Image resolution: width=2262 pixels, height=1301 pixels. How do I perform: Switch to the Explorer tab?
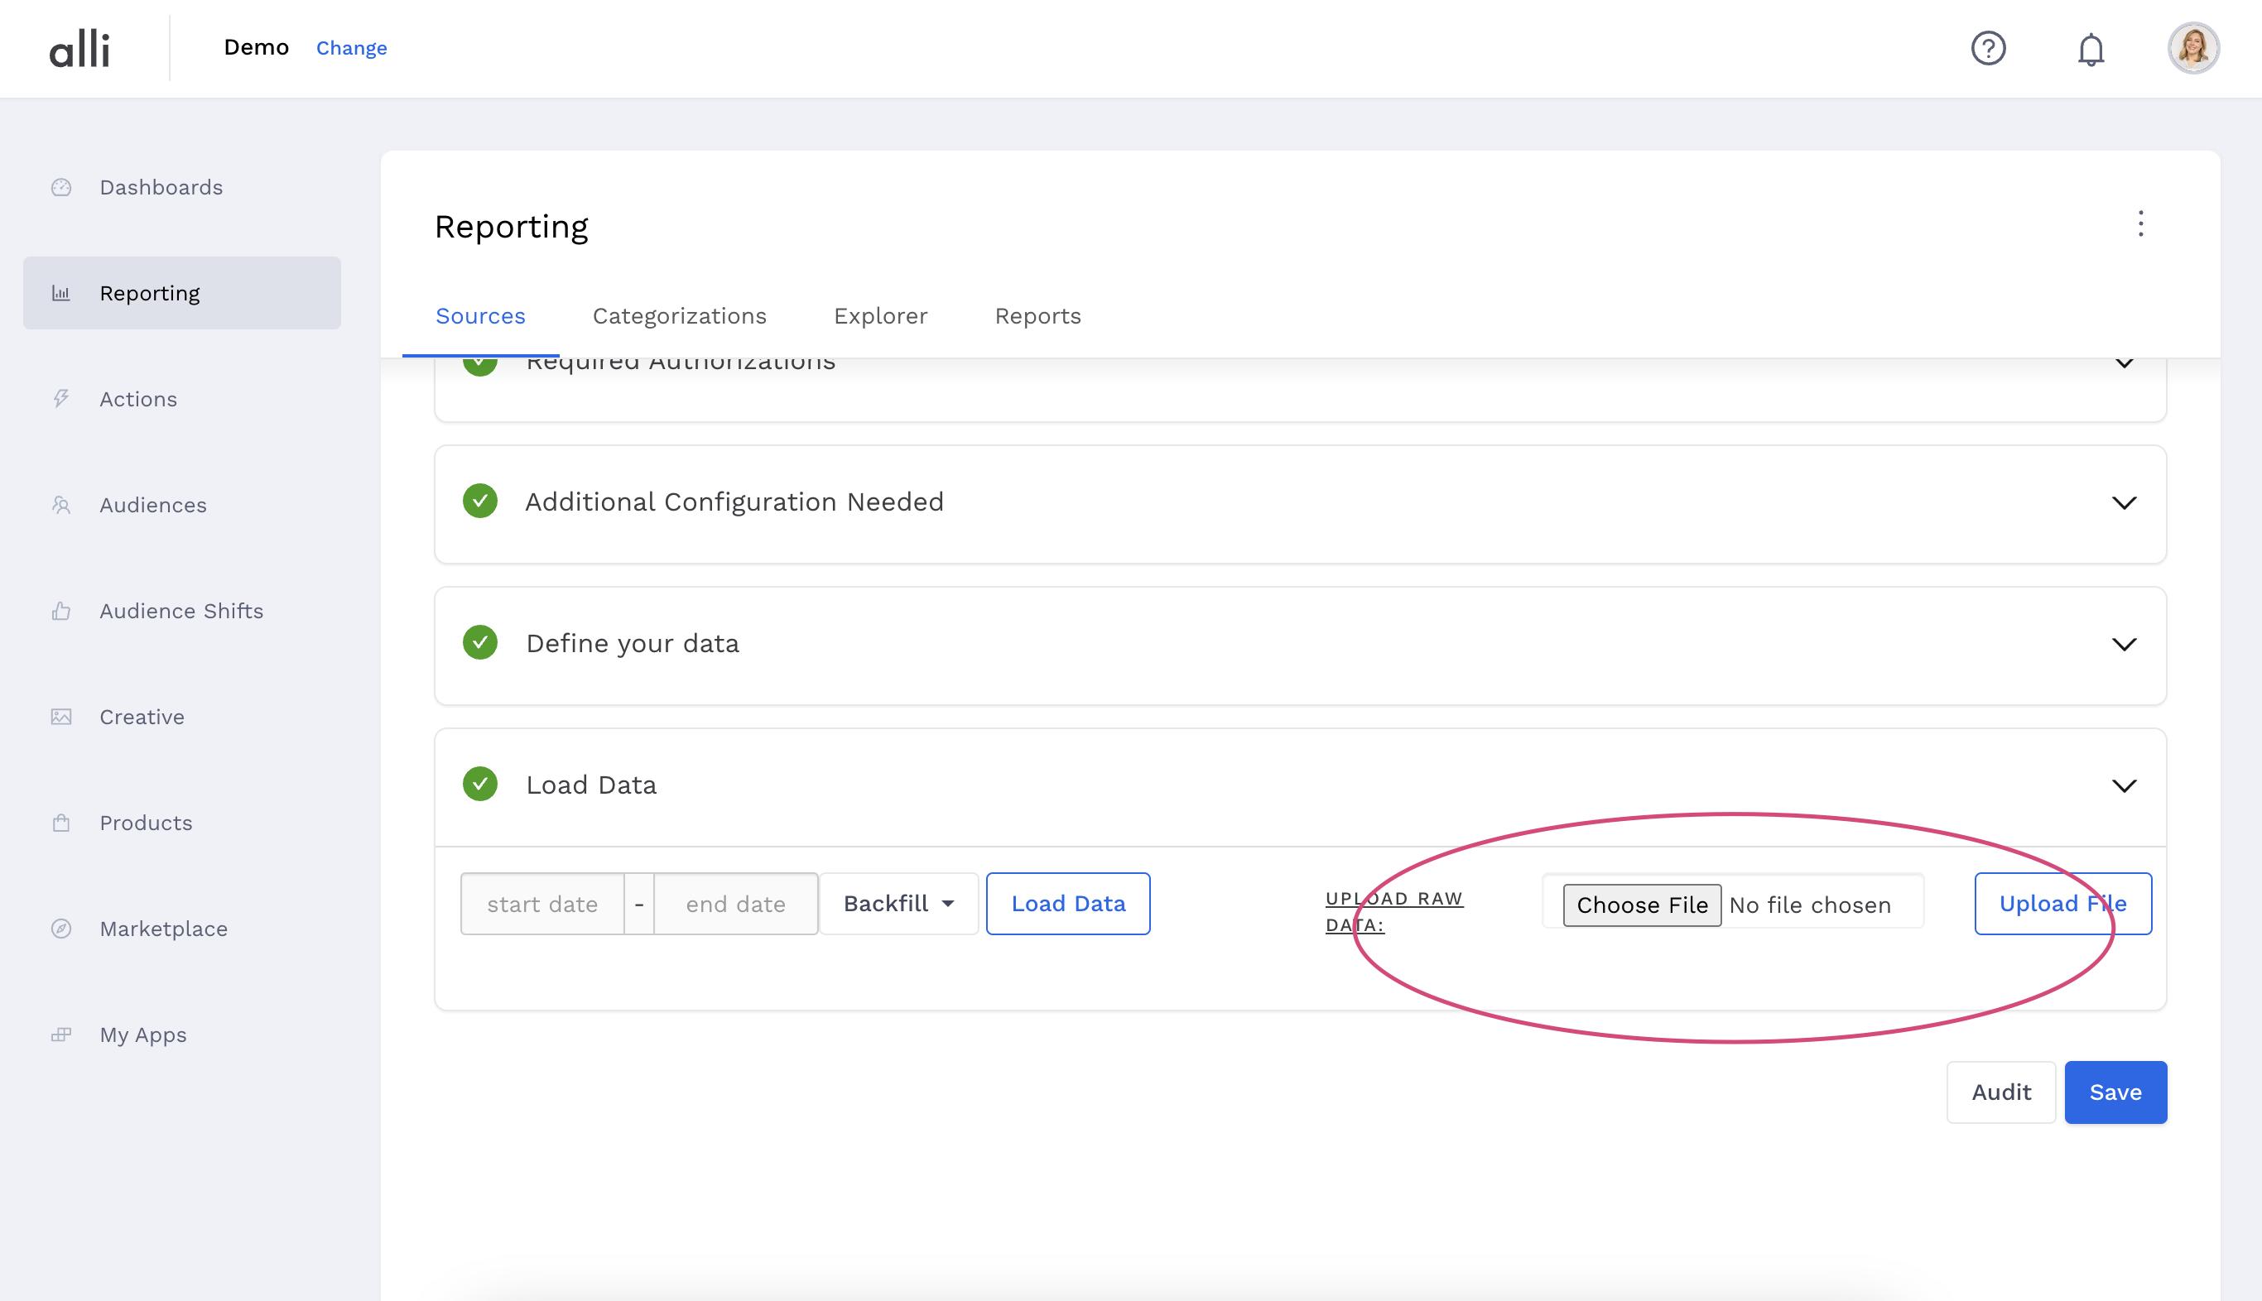tap(880, 316)
